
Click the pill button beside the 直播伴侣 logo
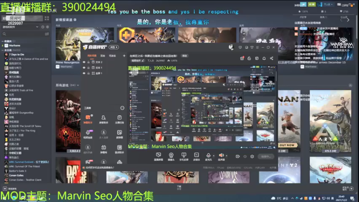(x=114, y=47)
